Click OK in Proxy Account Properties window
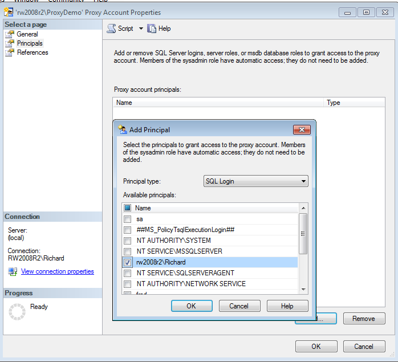398x362 pixels. [316, 346]
